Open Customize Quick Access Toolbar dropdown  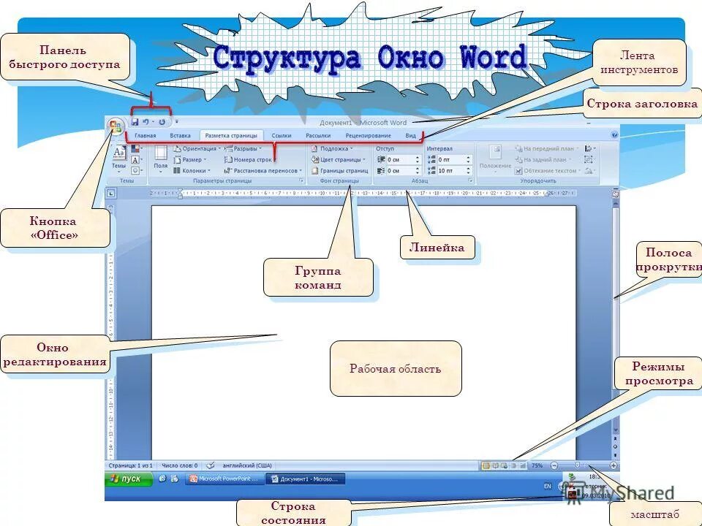(x=177, y=121)
